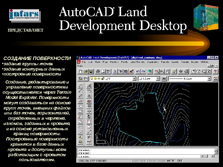Viewport: 223px width, 167px height.
Task: Click the Zoom realtime magnifier icon
Action: [x=198, y=71]
